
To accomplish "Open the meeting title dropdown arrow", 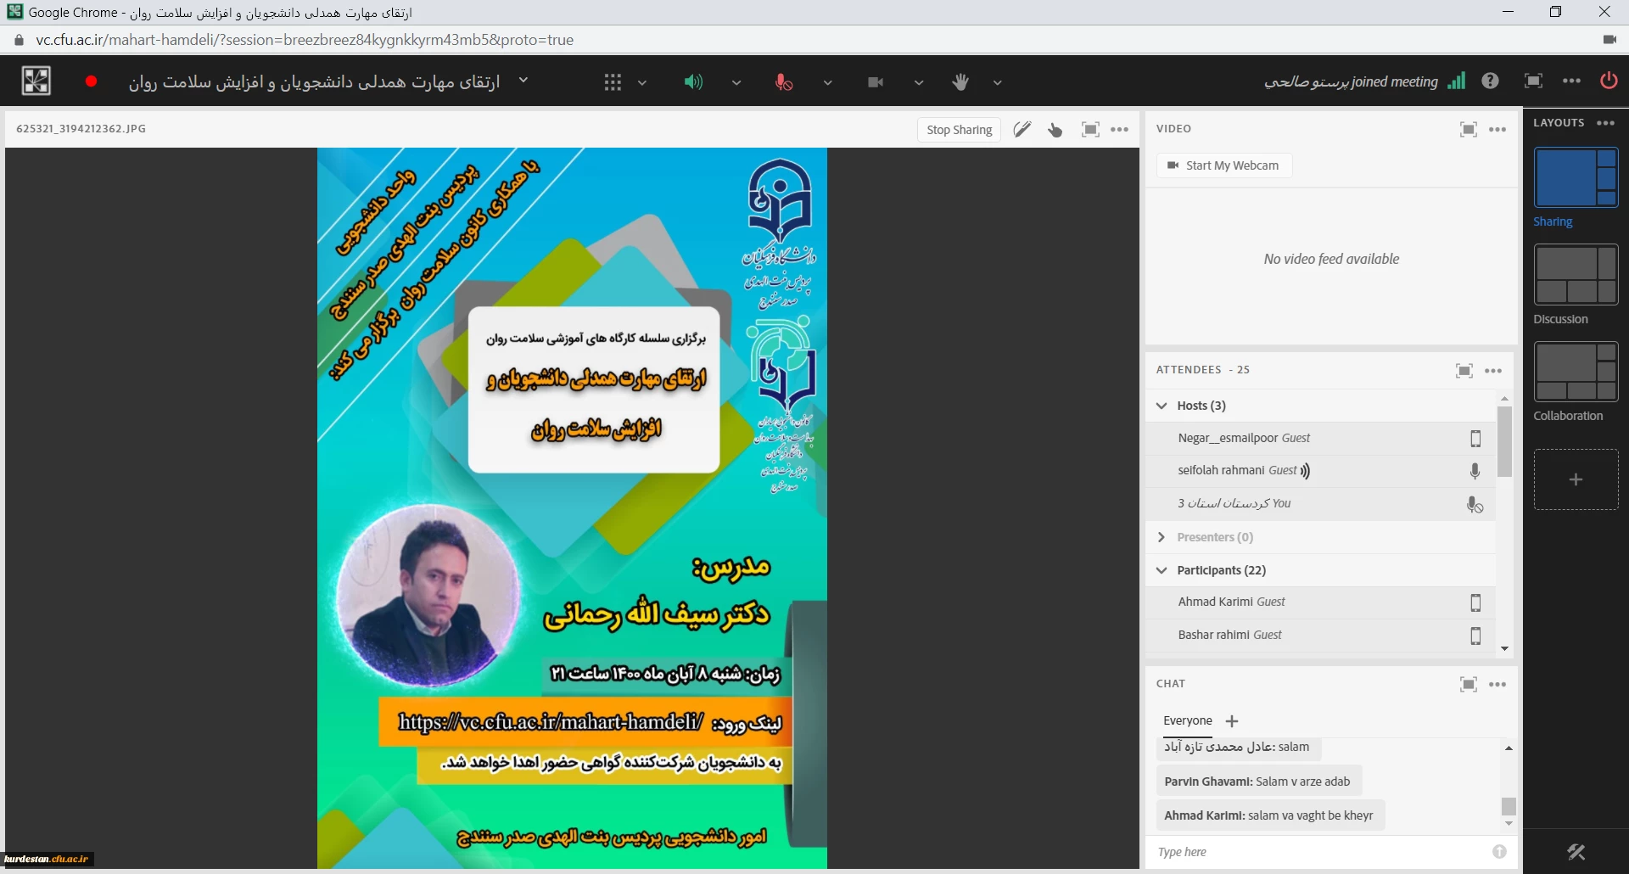I will (x=523, y=81).
